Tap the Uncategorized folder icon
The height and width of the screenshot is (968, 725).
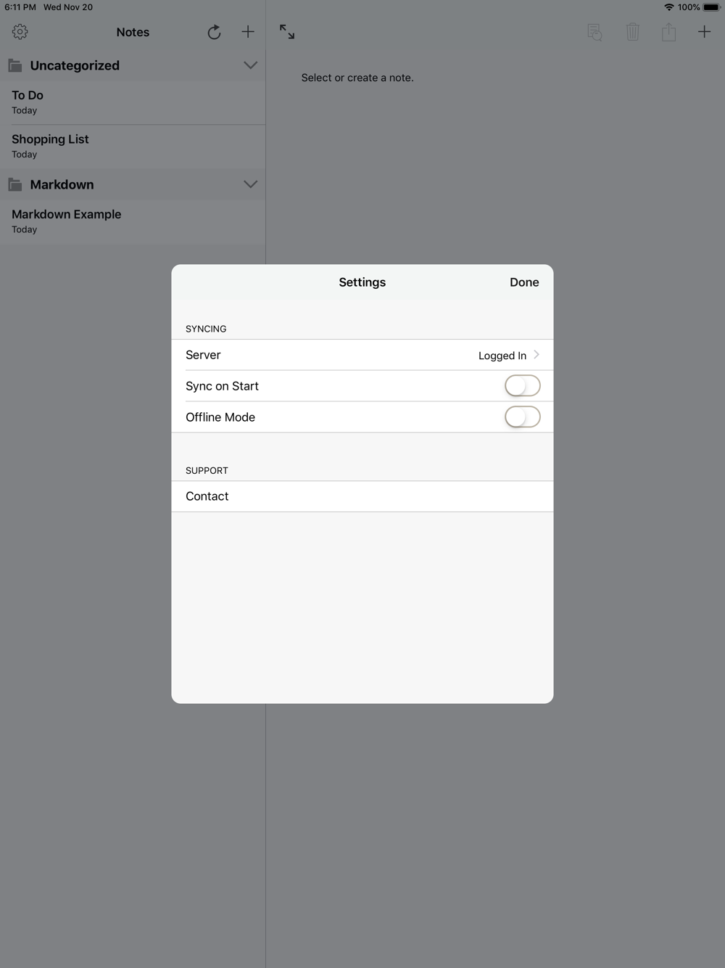(15, 65)
